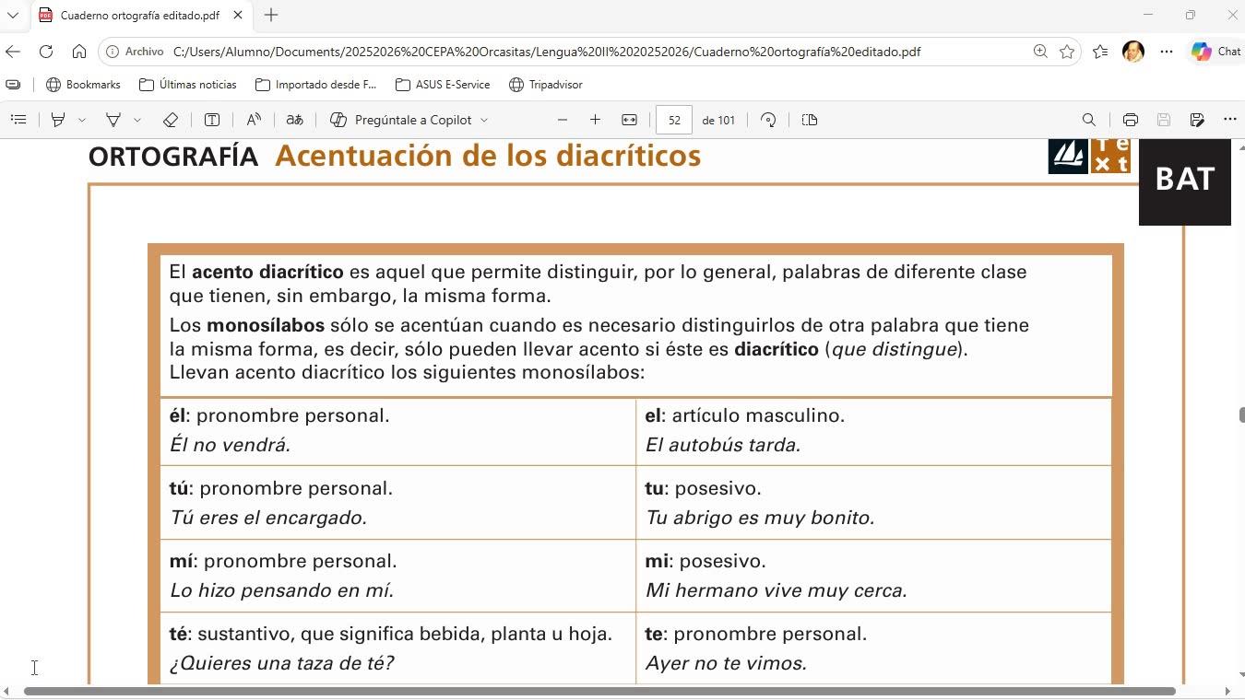Open the Tripadvisor bookmark
The image size is (1245, 700).
coord(546,85)
